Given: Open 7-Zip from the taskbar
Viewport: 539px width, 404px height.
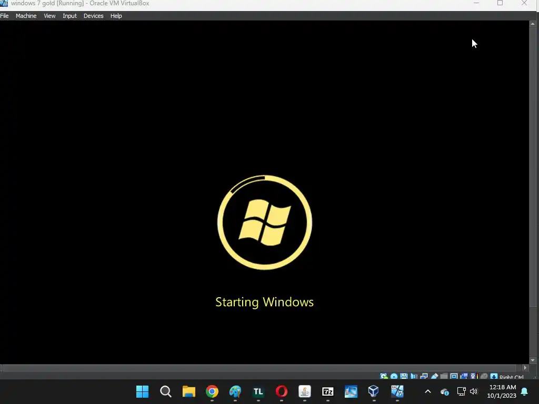Looking at the screenshot, I should click(327, 391).
